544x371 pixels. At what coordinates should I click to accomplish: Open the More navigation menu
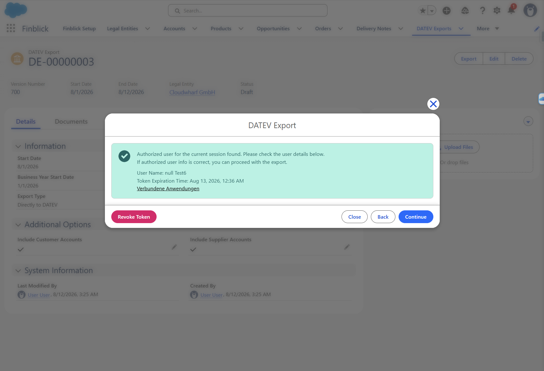point(488,29)
